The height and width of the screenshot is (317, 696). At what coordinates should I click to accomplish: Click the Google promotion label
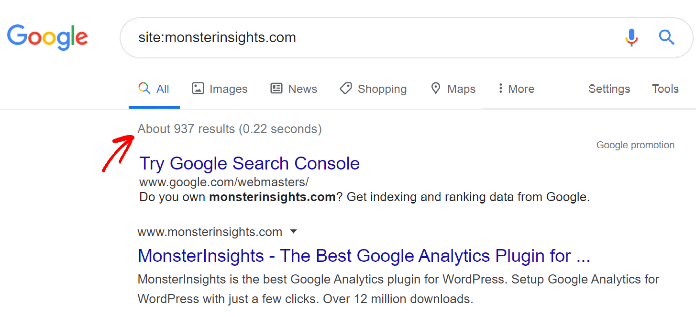(x=635, y=144)
